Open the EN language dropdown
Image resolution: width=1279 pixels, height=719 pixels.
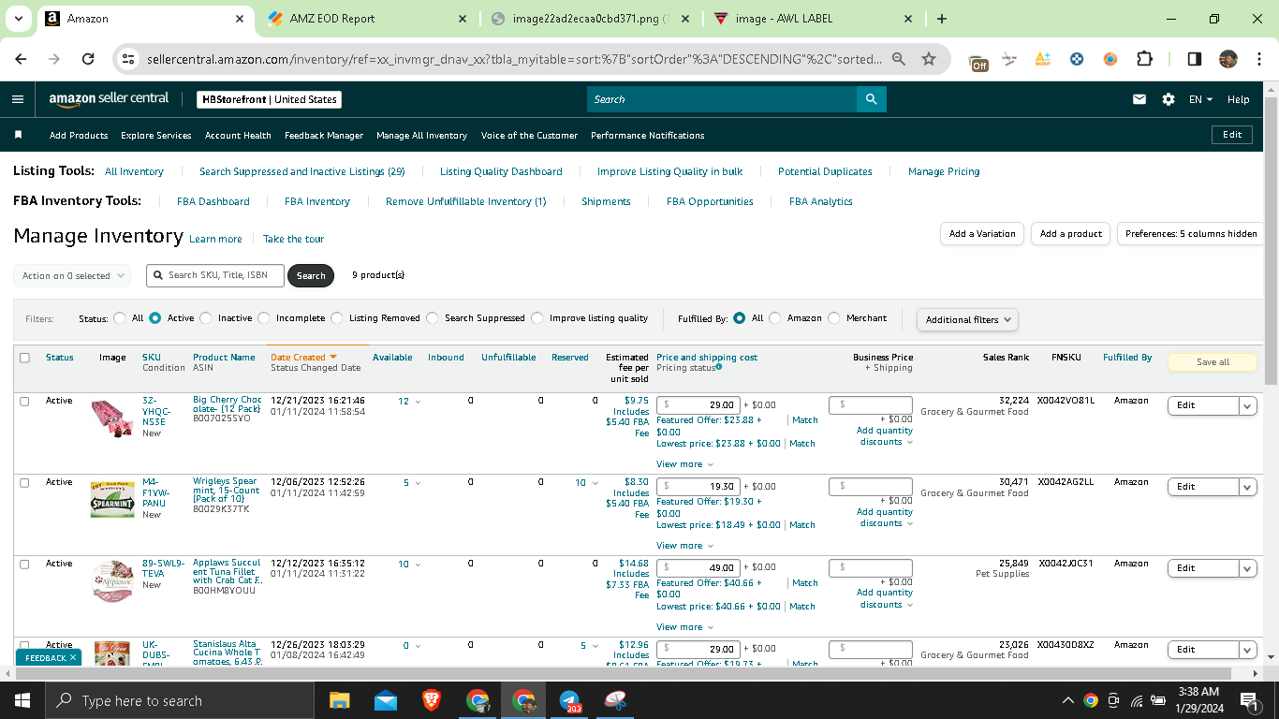coord(1200,99)
